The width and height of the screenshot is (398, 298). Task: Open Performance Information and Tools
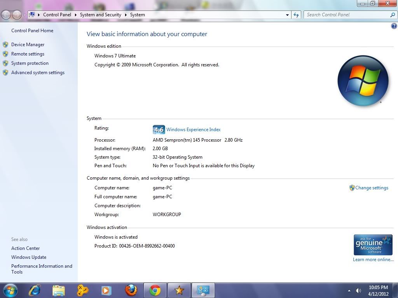[x=42, y=269]
